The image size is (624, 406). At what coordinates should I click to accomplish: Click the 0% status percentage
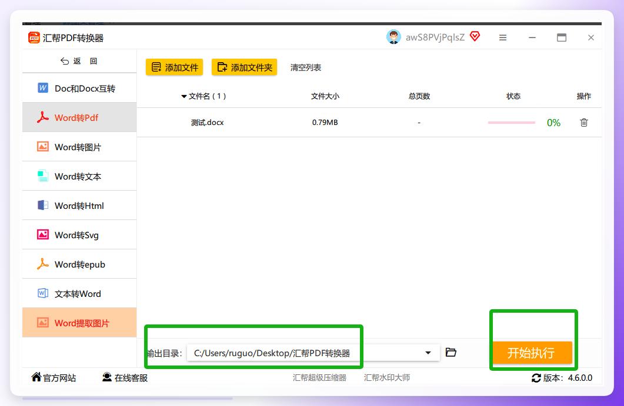(x=553, y=123)
